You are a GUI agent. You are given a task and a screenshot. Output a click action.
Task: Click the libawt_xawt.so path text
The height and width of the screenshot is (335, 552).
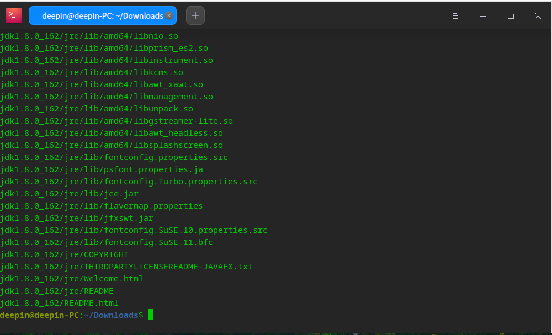[102, 84]
